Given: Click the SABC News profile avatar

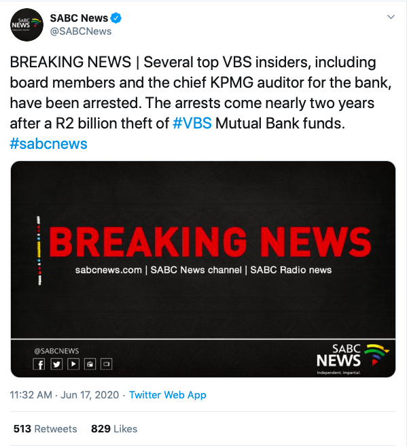Looking at the screenshot, I should pos(26,24).
